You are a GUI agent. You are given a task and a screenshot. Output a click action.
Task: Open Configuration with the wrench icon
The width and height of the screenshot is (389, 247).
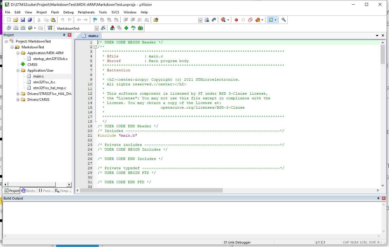(x=284, y=20)
